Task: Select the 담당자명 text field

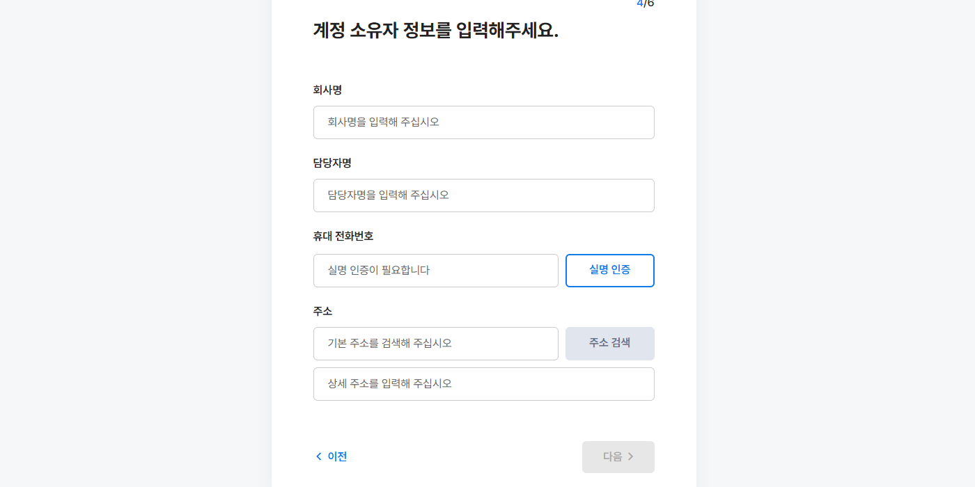Action: [x=484, y=195]
